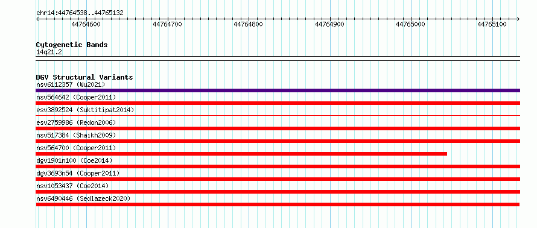Open variant label nsv1053437 (Coe2014)
Screen dimensions: 537x228
pyautogui.click(x=72, y=186)
